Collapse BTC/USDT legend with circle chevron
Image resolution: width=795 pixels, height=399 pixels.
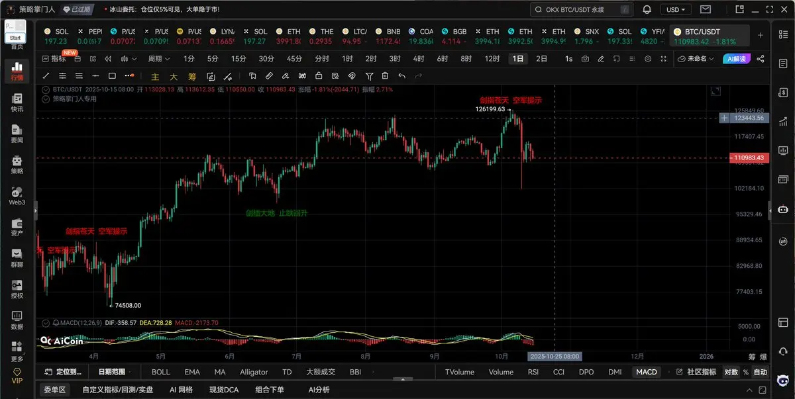pos(46,89)
